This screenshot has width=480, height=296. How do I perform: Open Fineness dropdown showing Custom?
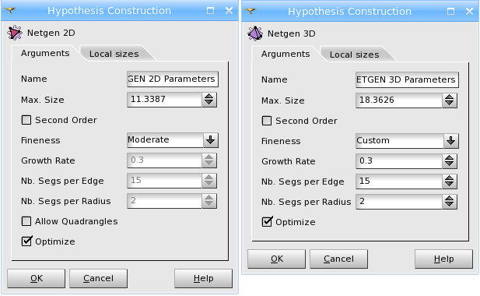[407, 141]
